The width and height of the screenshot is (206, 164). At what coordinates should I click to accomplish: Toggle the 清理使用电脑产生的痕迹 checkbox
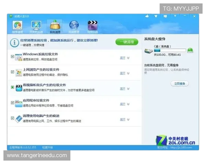pos(12,118)
